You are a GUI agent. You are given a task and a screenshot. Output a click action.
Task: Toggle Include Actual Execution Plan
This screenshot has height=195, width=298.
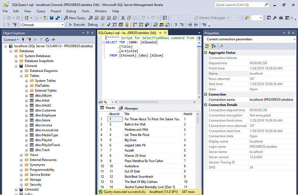[135, 25]
